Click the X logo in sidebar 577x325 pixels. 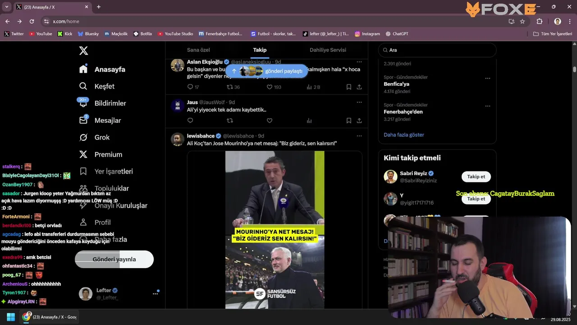tap(83, 51)
